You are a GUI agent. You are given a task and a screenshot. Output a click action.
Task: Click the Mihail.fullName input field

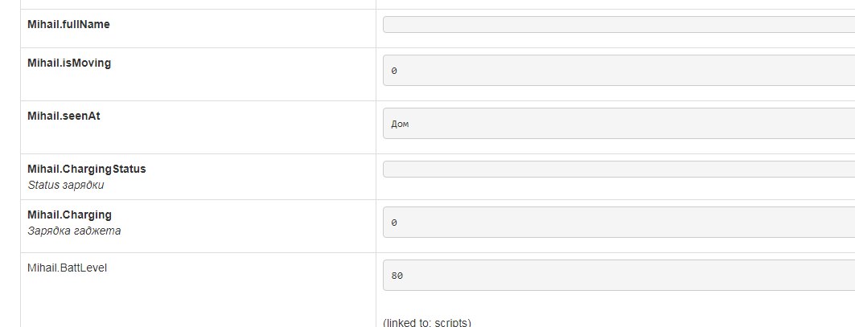coord(618,25)
